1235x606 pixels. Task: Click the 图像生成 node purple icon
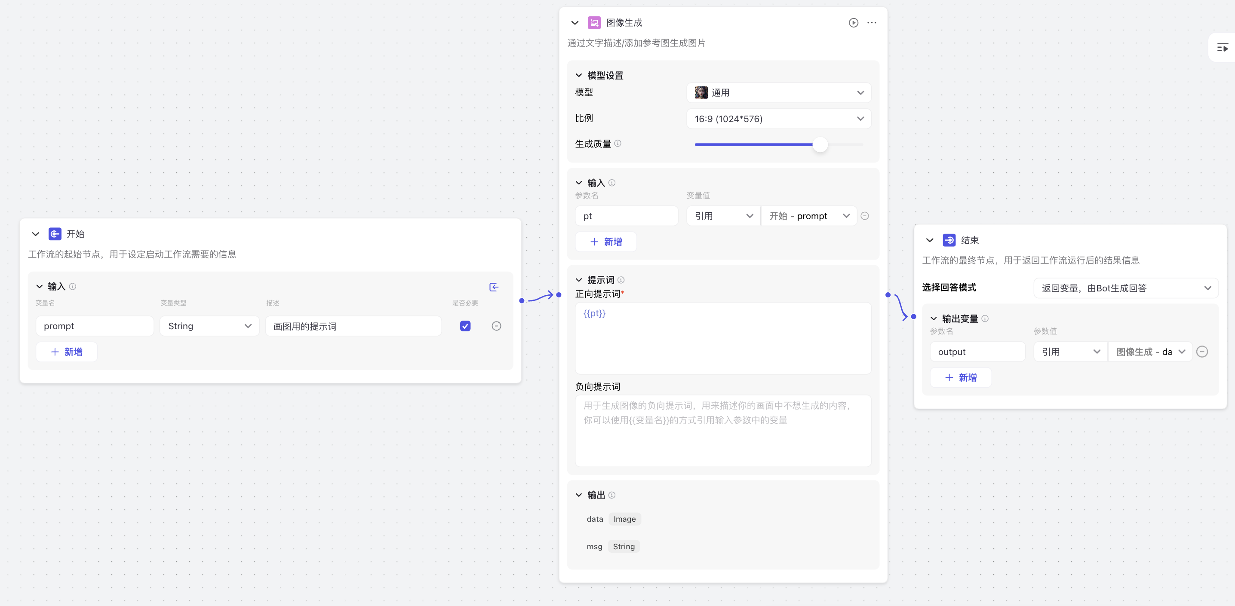click(x=594, y=22)
